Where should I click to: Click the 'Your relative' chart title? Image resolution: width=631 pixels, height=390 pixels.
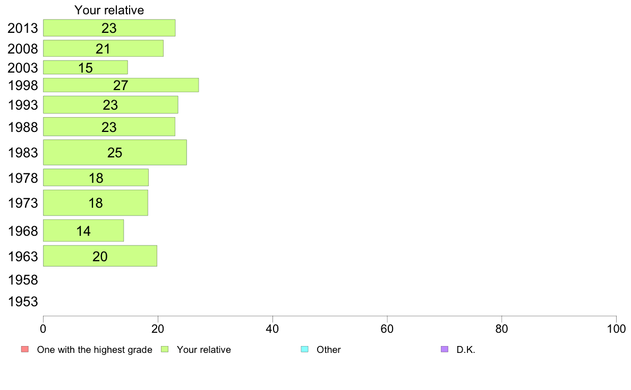pos(109,10)
